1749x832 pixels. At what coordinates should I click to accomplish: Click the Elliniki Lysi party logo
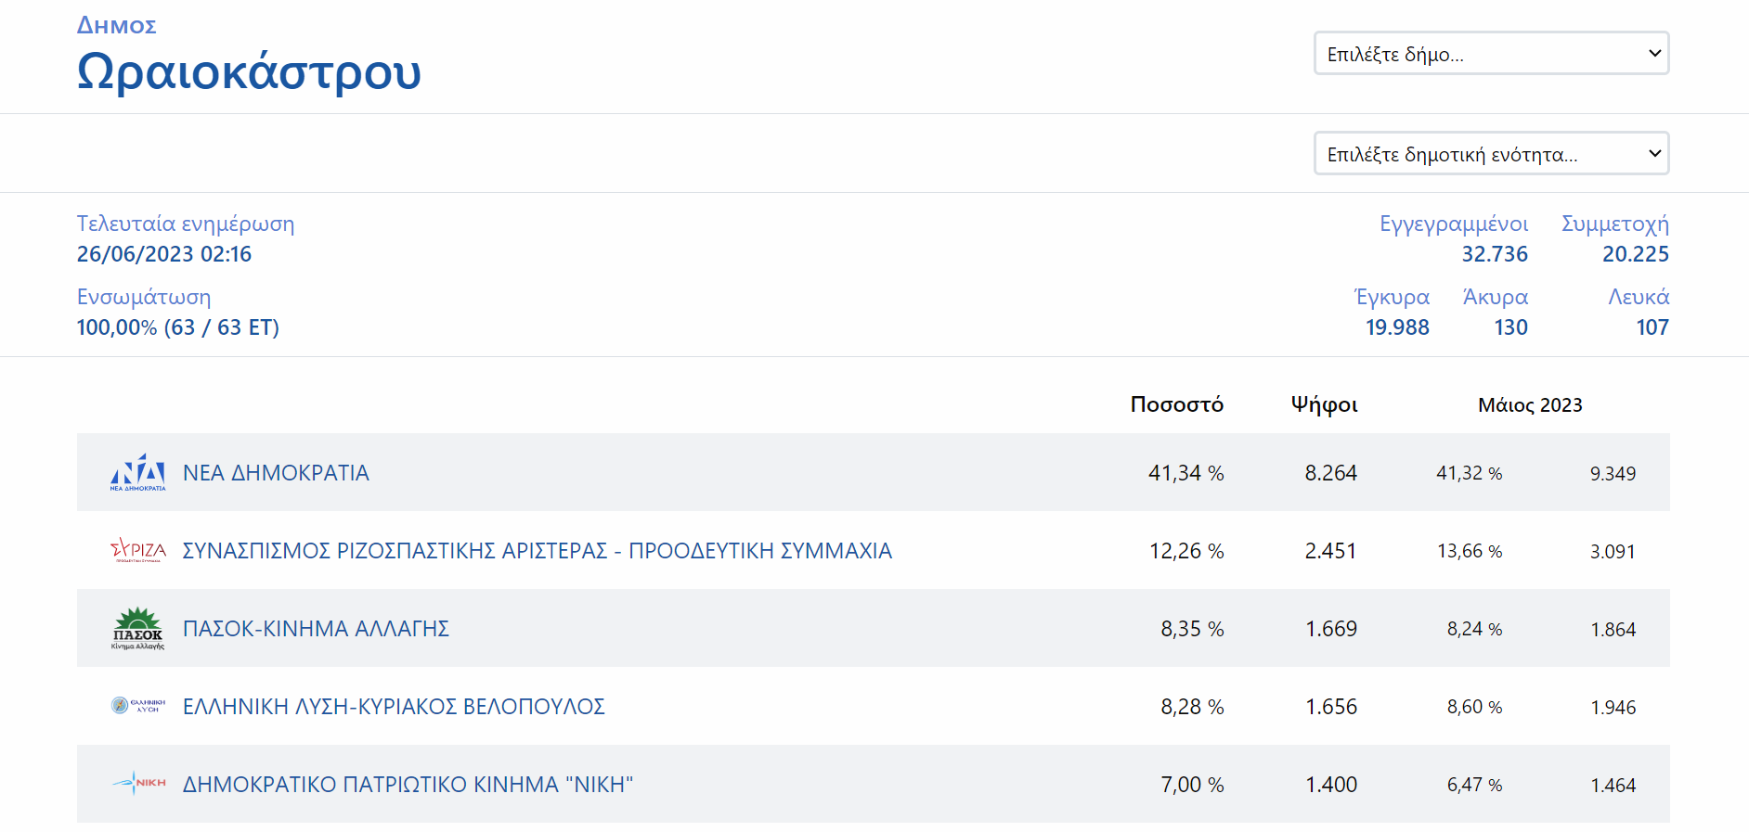coord(137,706)
